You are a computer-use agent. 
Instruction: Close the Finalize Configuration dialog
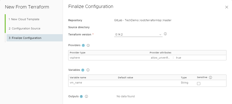click(226, 7)
